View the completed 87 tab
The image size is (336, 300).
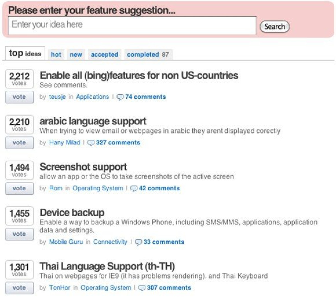click(148, 54)
